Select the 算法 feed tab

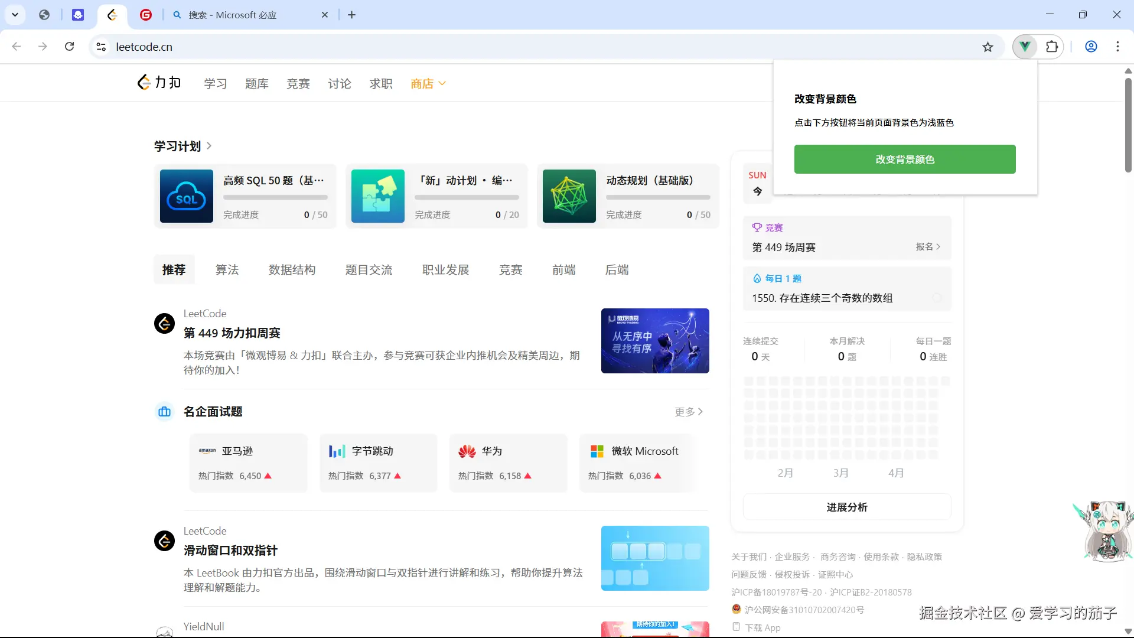point(227,270)
